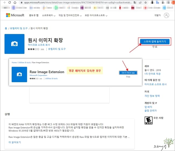Click the Raw Image Extension inset title
This screenshot has width=175, height=151.
pyautogui.click(x=47, y=72)
